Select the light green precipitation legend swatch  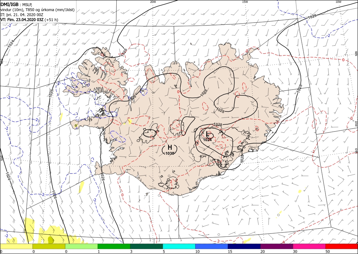coord(81,246)
